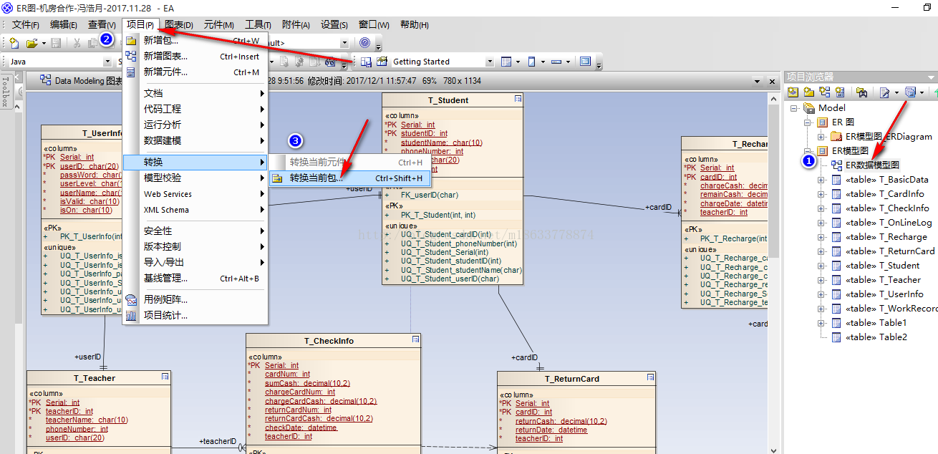938x454 pixels.
Task: Open the 数据建模 submenu
Action: coord(195,140)
